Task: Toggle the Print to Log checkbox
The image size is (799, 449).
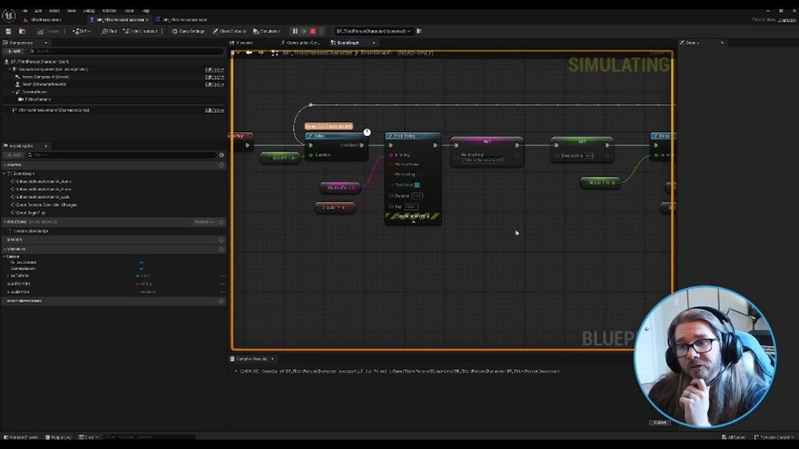Action: click(420, 175)
